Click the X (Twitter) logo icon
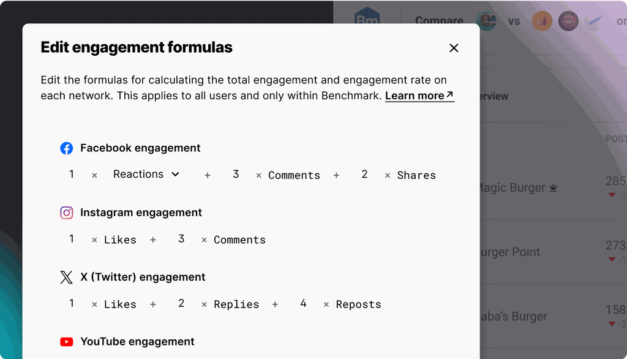This screenshot has width=627, height=359. pyautogui.click(x=66, y=278)
